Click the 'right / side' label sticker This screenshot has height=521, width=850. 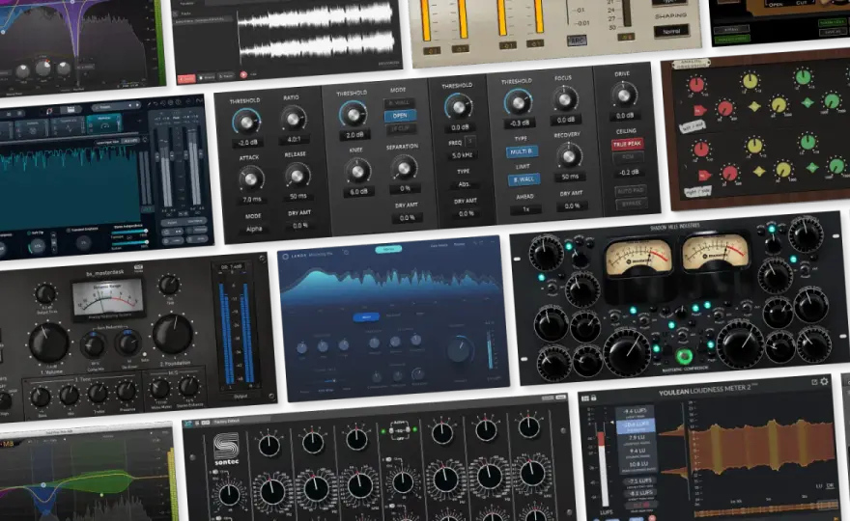(697, 192)
